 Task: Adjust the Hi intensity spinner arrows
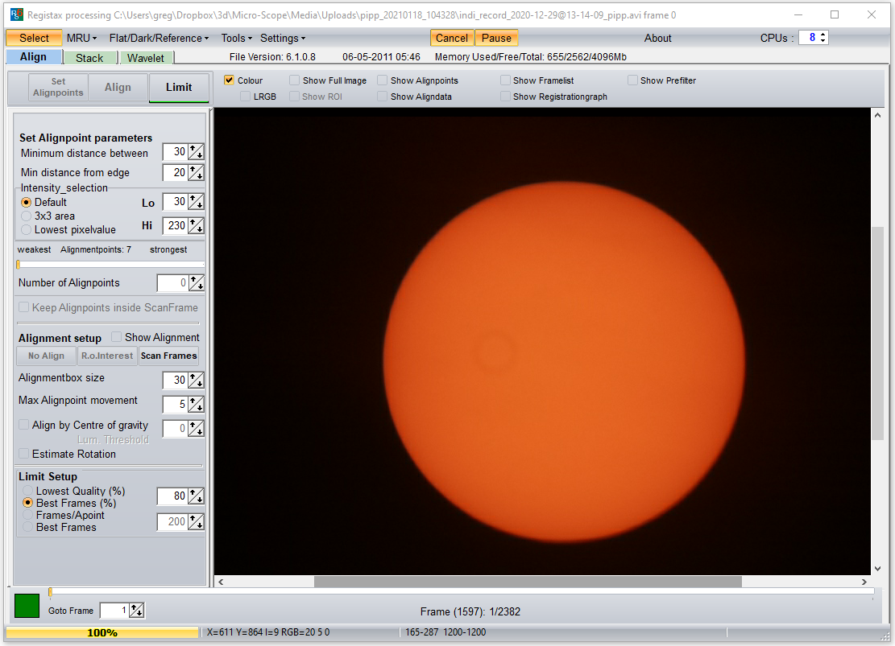coord(197,226)
